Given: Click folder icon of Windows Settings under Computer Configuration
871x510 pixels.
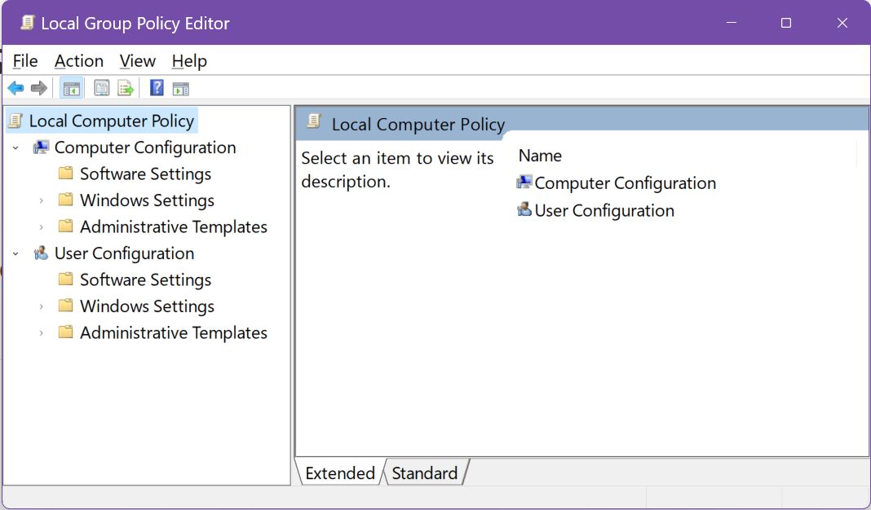Looking at the screenshot, I should click(65, 200).
